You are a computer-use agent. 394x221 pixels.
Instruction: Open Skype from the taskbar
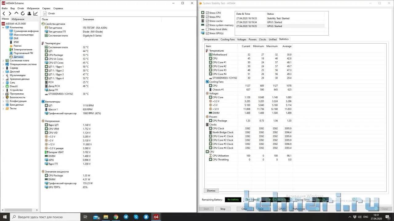point(136,217)
